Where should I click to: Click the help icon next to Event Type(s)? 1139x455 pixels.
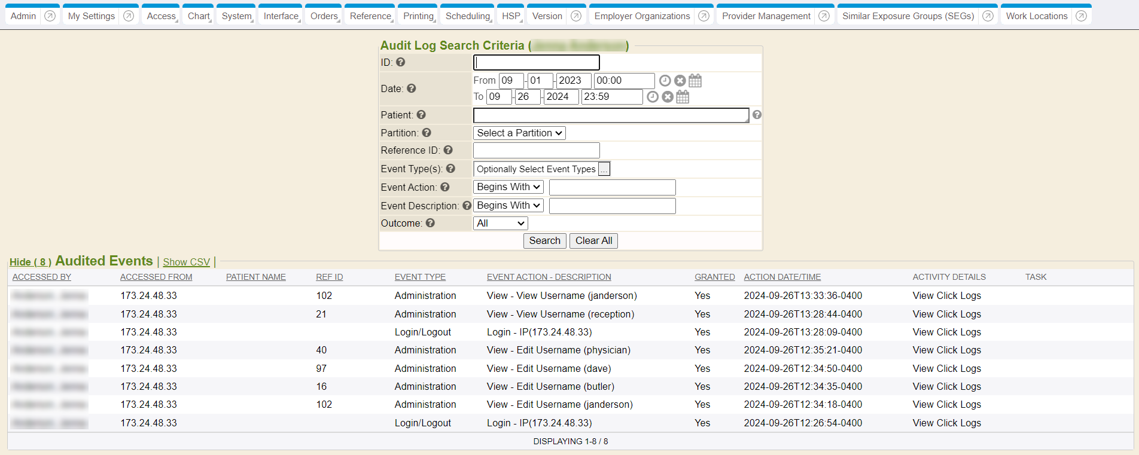450,169
